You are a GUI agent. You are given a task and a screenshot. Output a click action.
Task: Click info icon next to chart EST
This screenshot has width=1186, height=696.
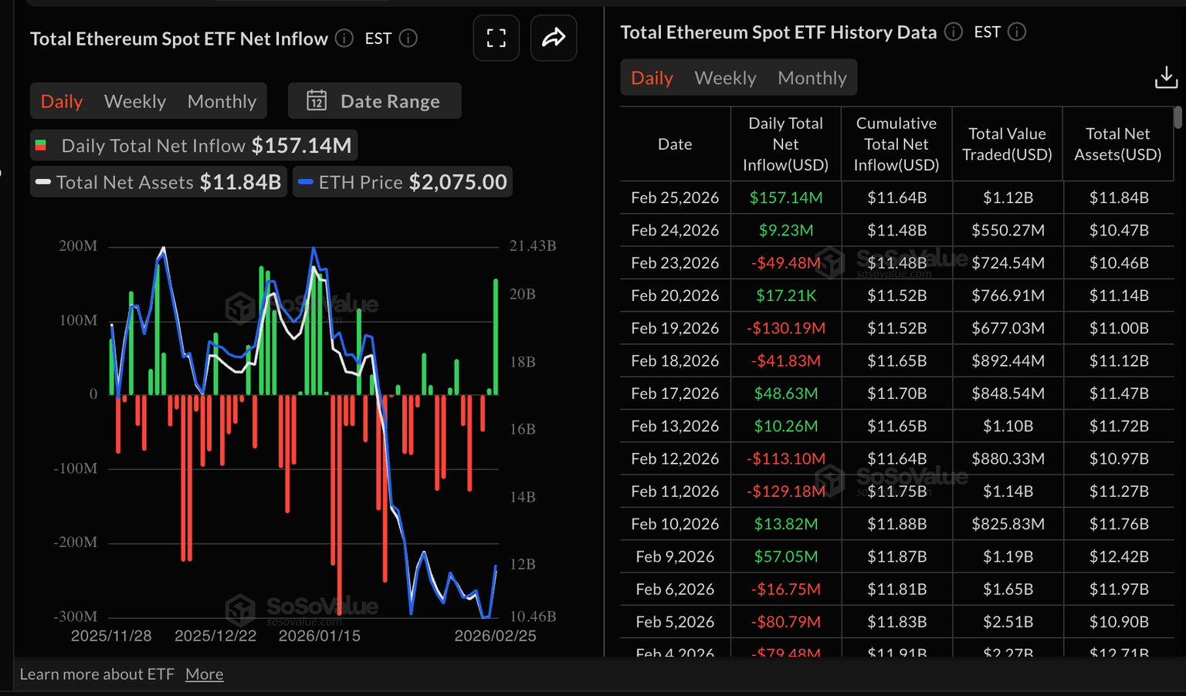(x=408, y=39)
